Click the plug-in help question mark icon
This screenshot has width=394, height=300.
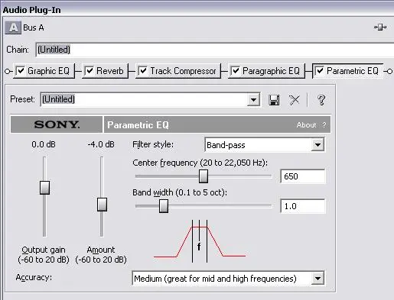[321, 100]
